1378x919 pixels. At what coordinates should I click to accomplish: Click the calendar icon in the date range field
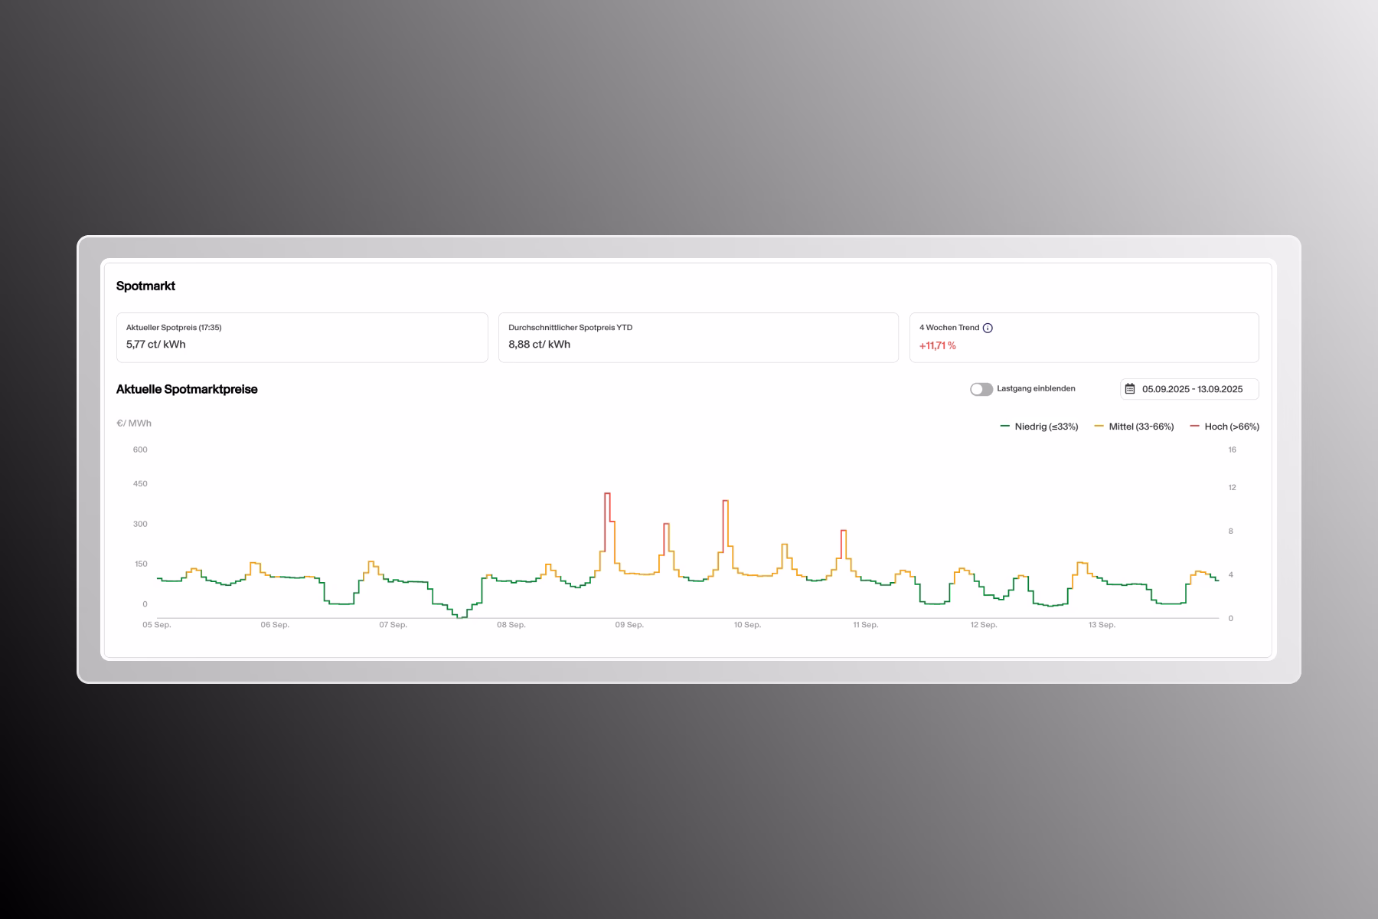tap(1130, 389)
